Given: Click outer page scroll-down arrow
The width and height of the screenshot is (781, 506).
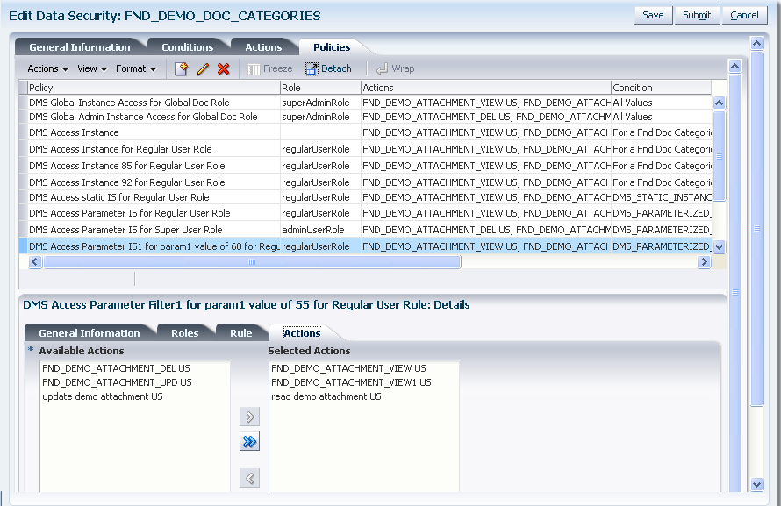Looking at the screenshot, I should 756,484.
